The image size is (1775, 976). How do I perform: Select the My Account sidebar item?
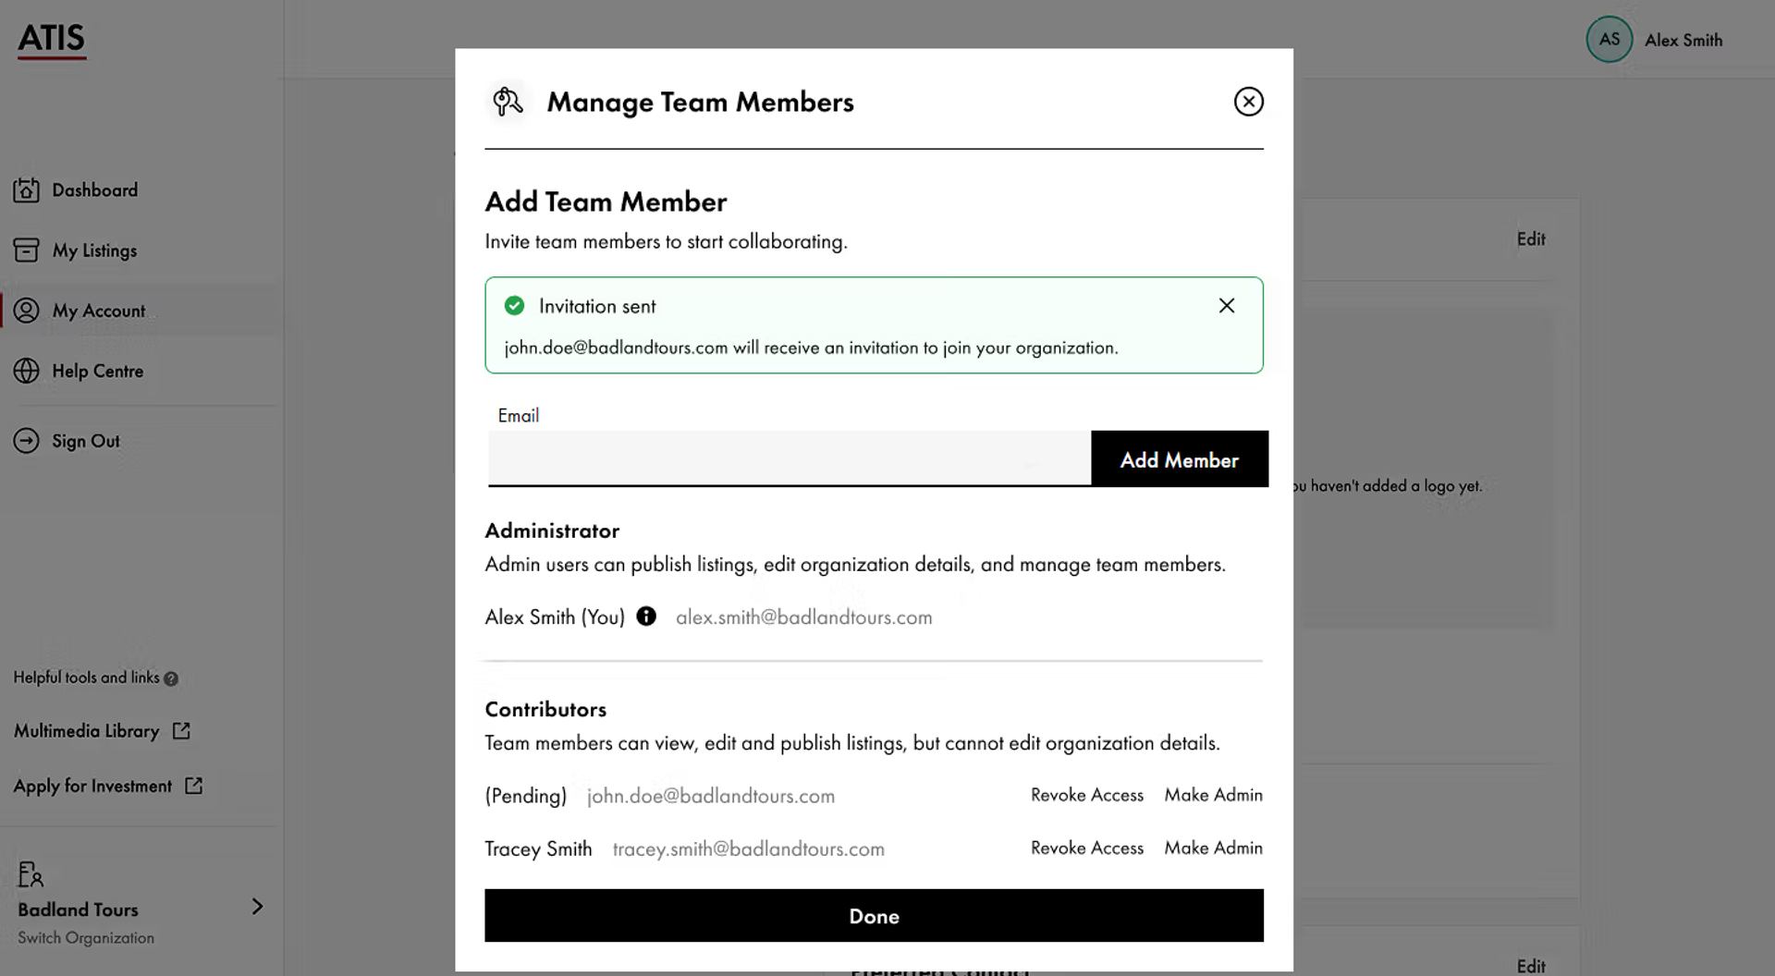click(x=98, y=311)
